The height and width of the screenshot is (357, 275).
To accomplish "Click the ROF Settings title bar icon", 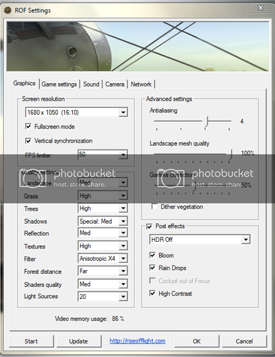I will coord(8,10).
